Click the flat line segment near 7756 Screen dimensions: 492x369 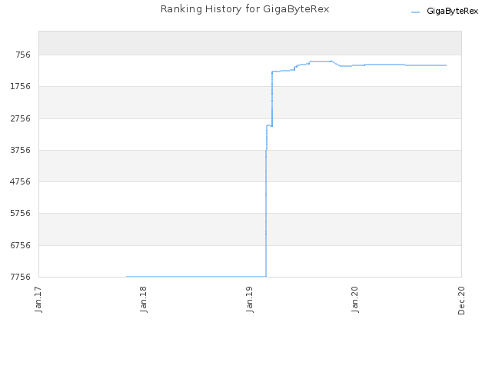click(196, 277)
